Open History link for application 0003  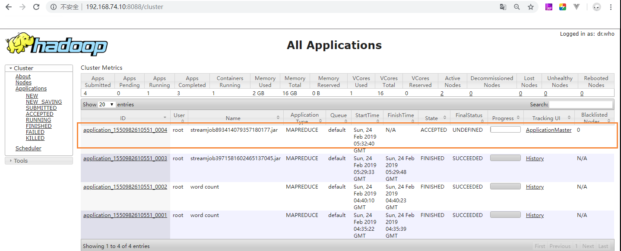coord(535,158)
